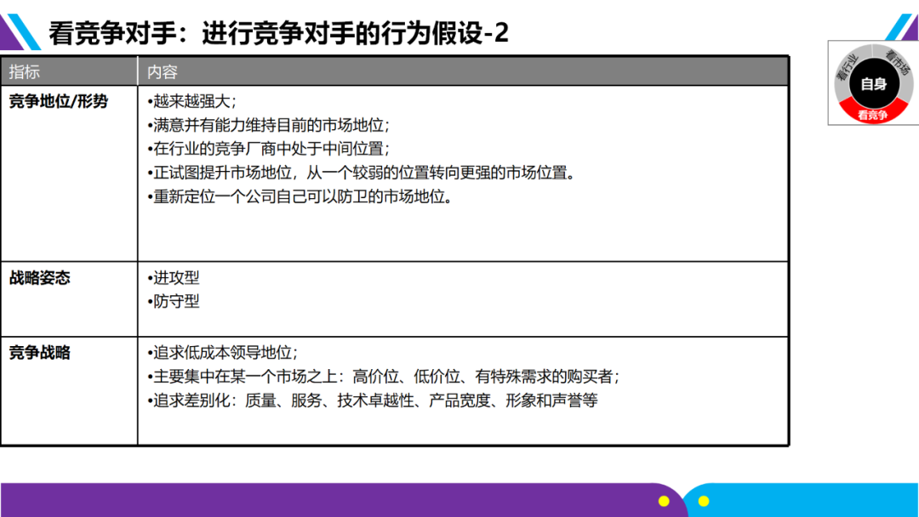Click the 战略姿态 row label

[x=40, y=277]
